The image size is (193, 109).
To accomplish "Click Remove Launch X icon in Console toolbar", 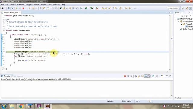I will (x=128, y=76).
